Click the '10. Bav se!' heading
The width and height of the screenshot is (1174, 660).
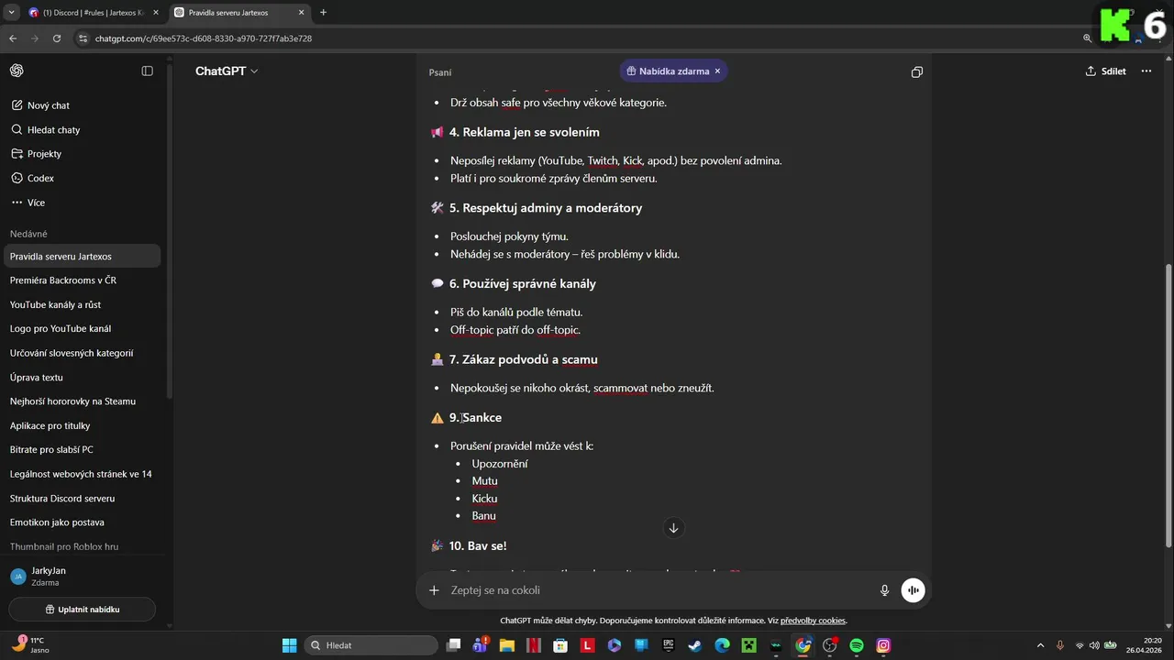click(x=478, y=545)
